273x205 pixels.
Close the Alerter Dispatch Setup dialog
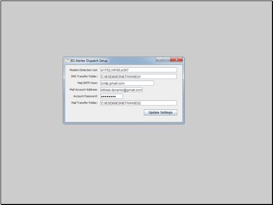176,60
